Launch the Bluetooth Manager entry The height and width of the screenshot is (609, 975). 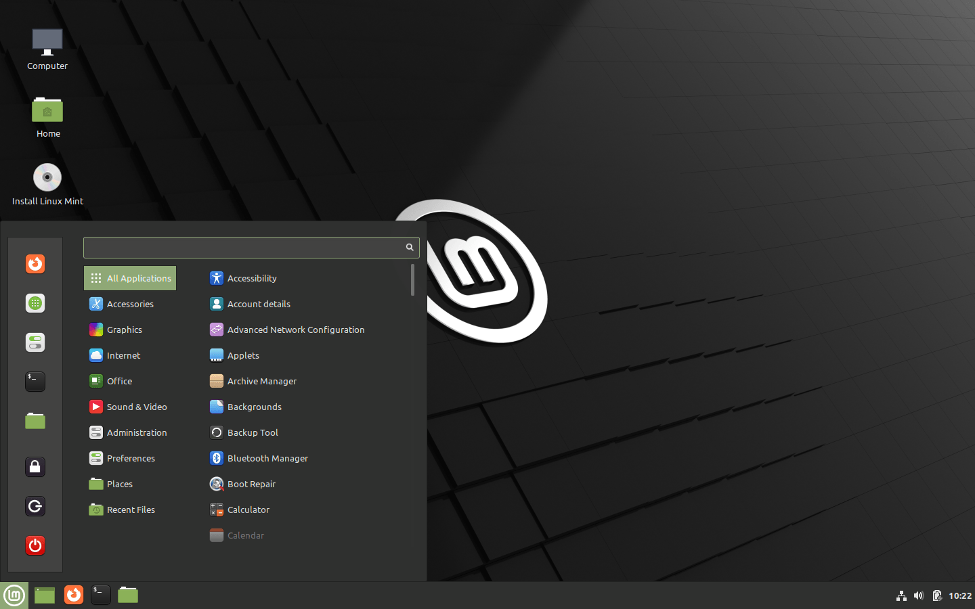click(x=266, y=458)
